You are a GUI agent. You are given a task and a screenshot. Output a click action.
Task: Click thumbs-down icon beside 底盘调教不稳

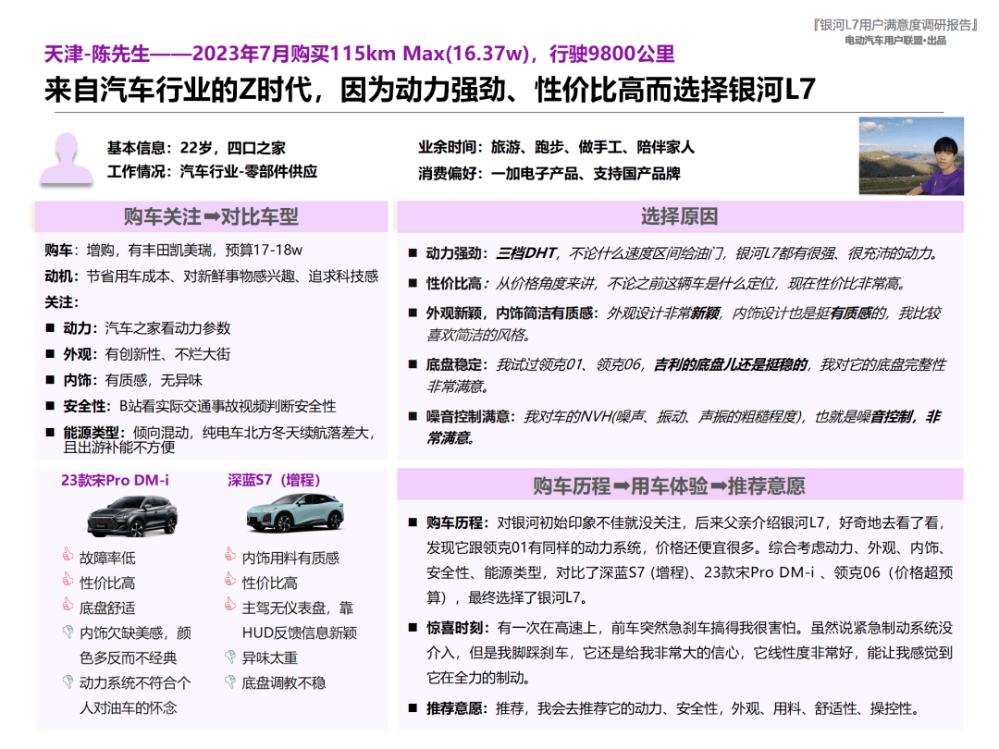(x=230, y=681)
